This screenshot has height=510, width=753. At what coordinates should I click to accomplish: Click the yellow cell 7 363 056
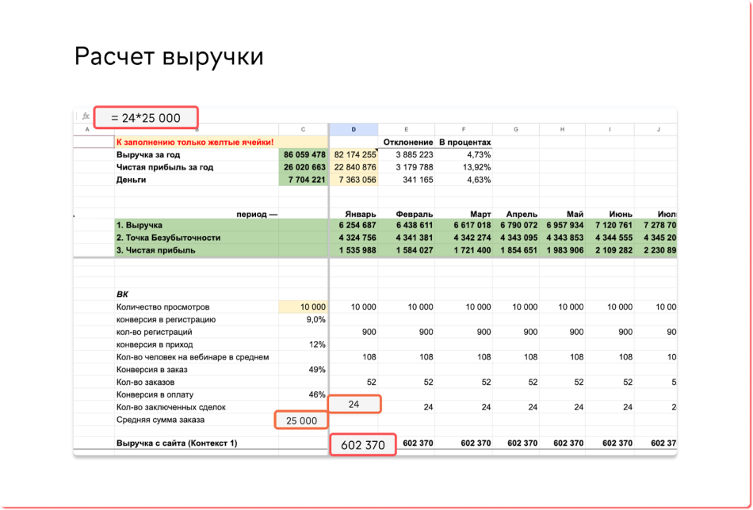coord(354,180)
